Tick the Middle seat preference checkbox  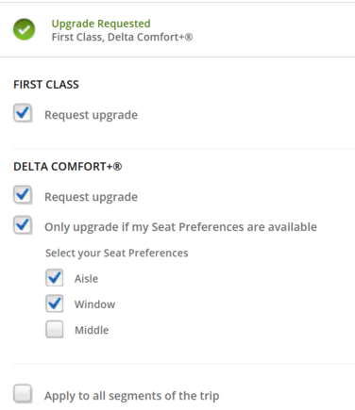tap(55, 329)
